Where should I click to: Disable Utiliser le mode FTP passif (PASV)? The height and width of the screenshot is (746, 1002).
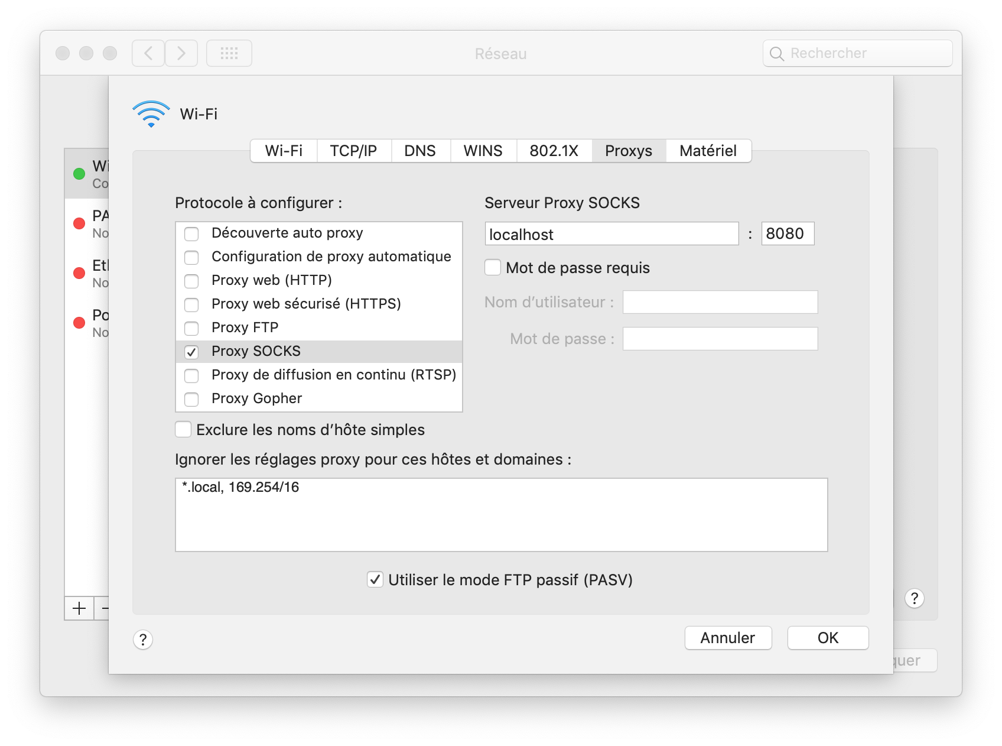coord(375,579)
